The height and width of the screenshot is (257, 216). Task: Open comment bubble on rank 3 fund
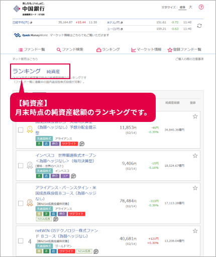pos(56,219)
